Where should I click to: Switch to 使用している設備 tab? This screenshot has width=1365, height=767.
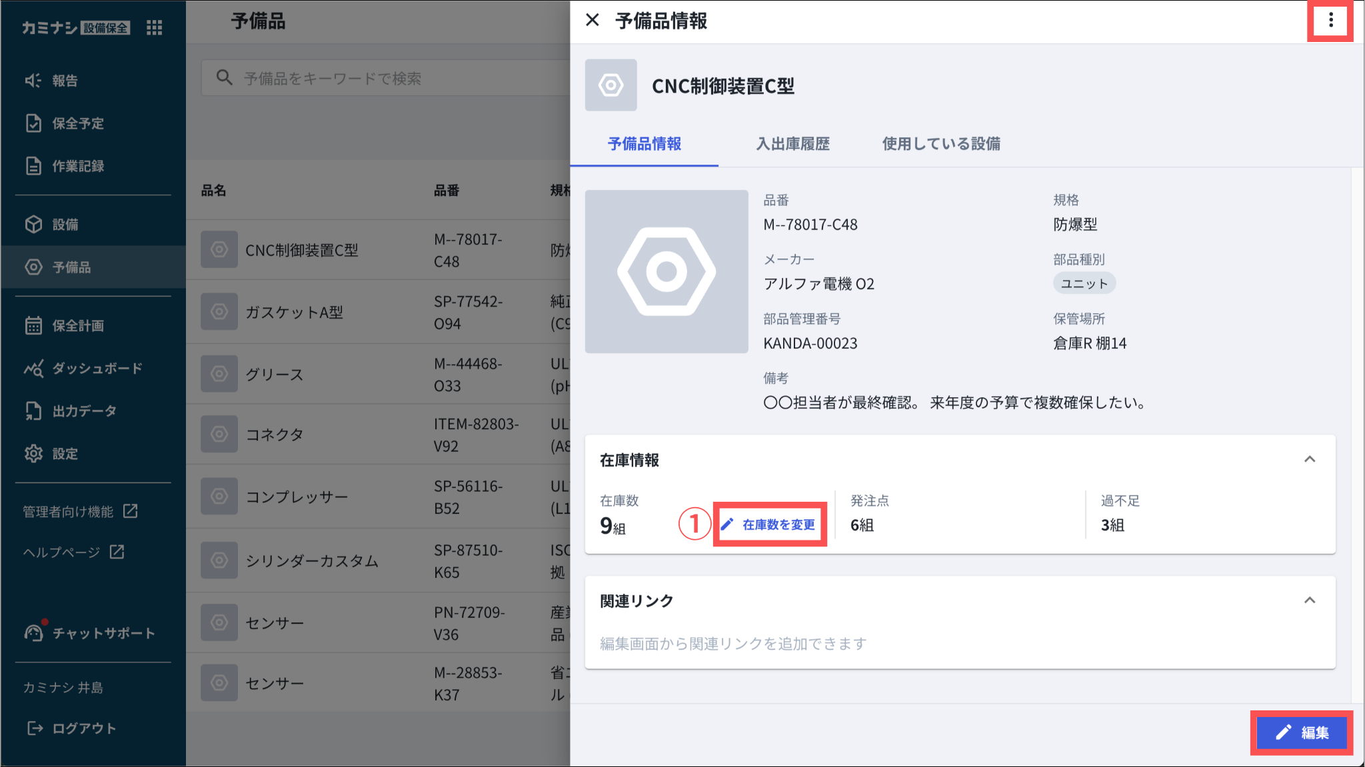(940, 144)
